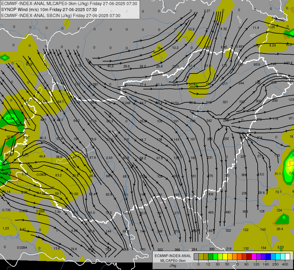Click the map value 8.32
294x270 pixels.
(x=223, y=29)
